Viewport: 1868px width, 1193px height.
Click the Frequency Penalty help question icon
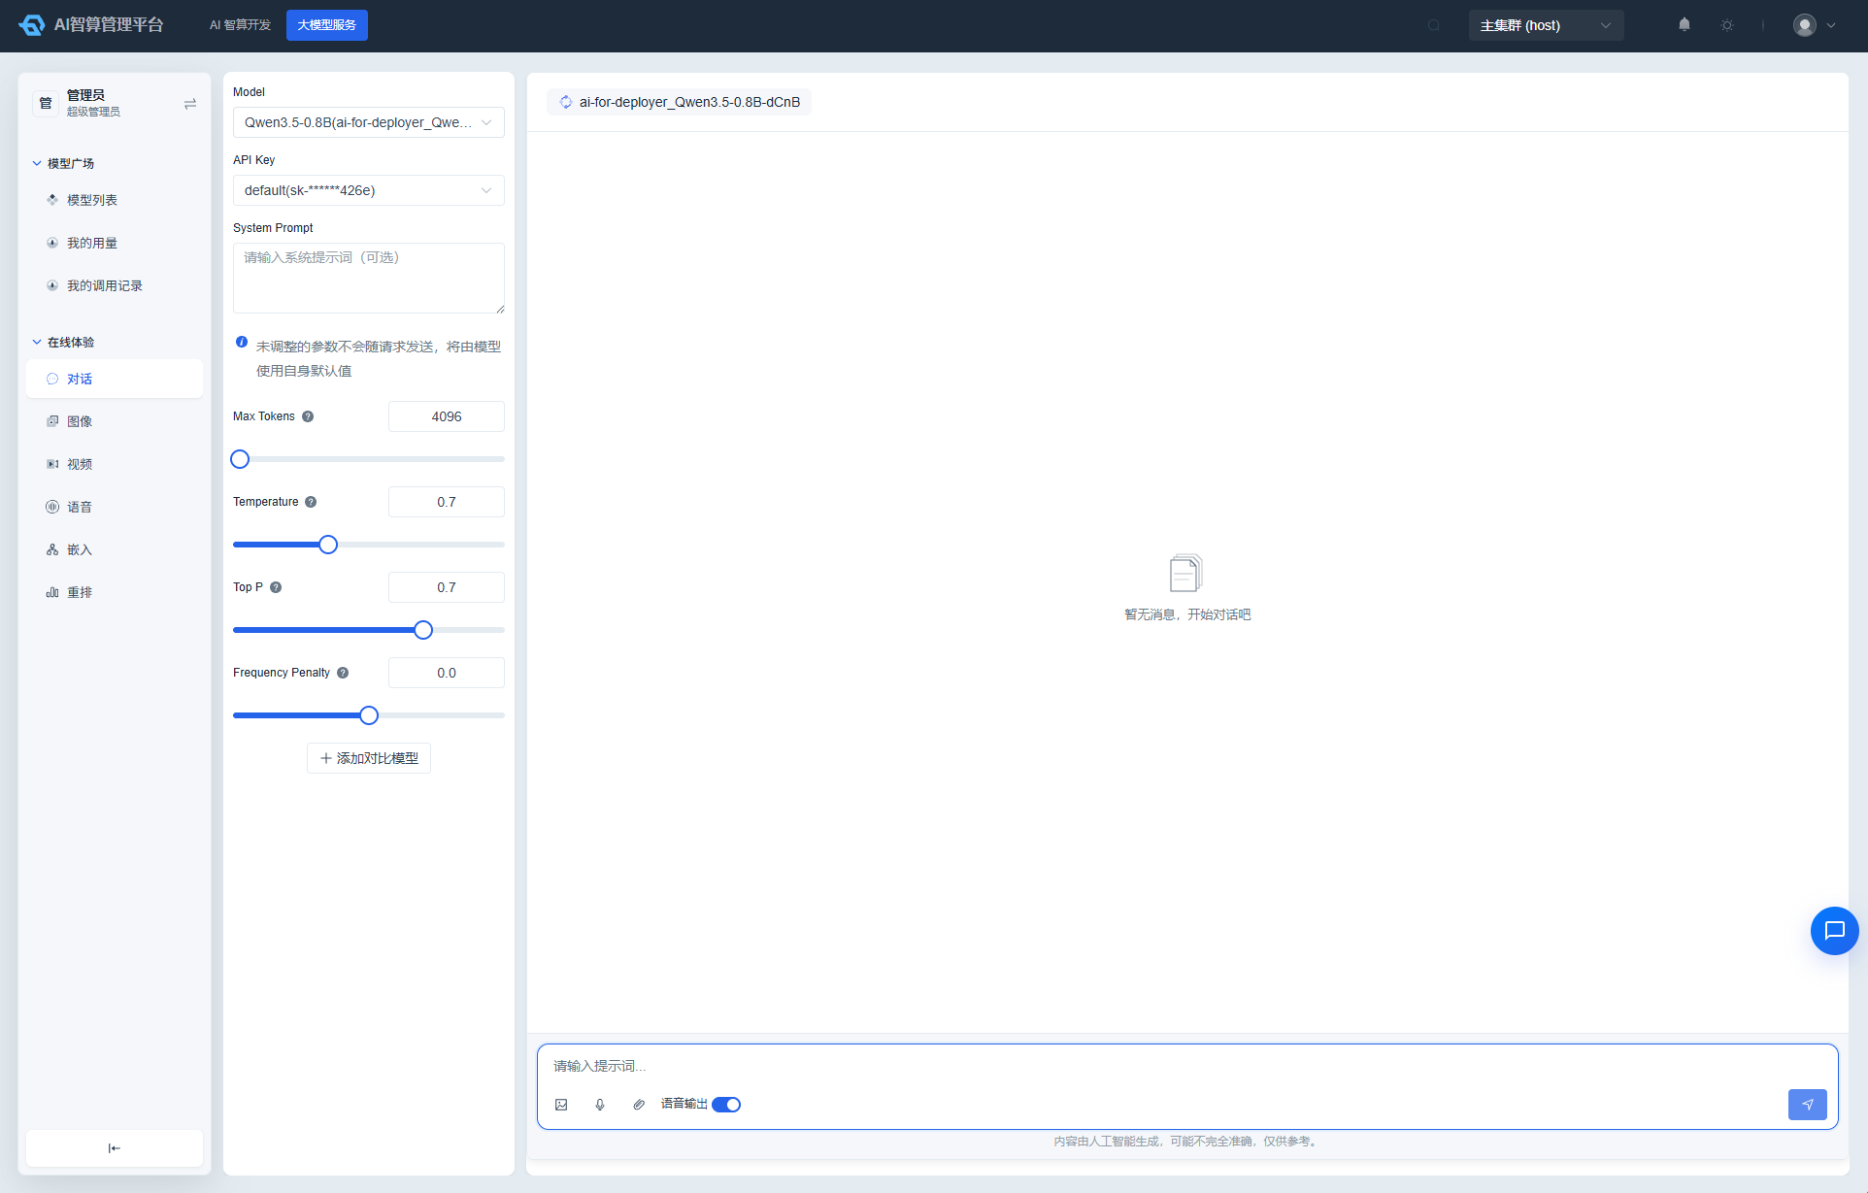click(x=343, y=673)
